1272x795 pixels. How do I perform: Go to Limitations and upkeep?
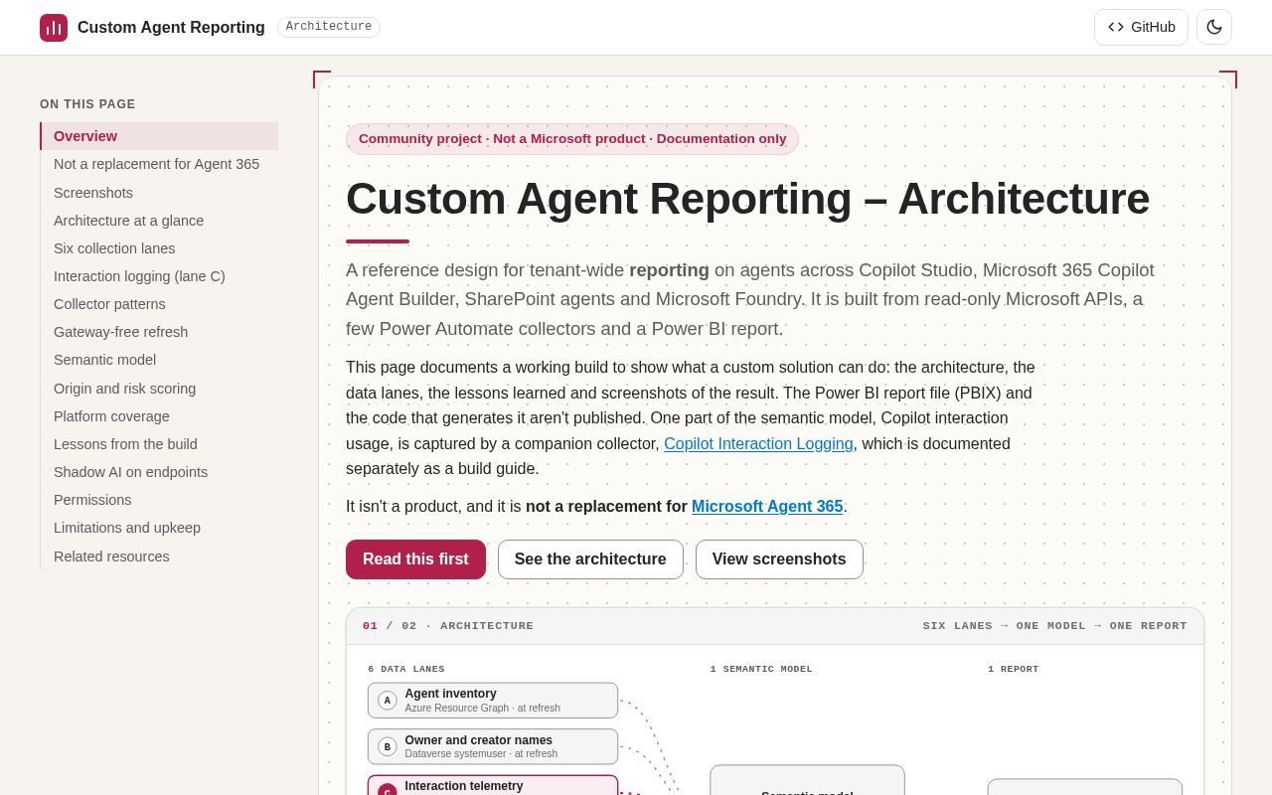tap(159, 528)
